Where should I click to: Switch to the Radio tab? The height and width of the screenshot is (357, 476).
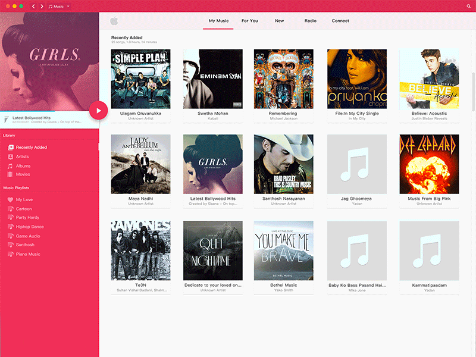tap(310, 20)
